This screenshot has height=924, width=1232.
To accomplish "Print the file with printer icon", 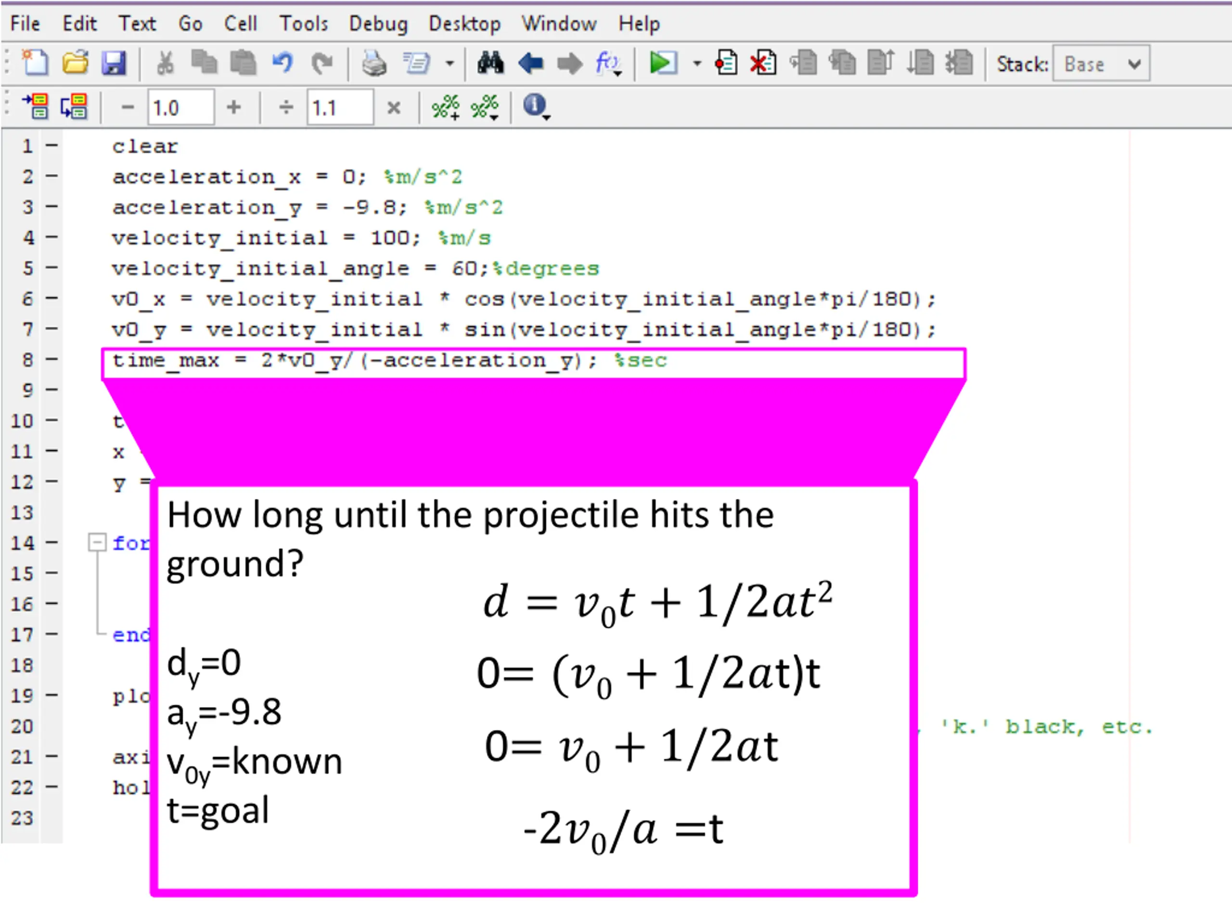I will [374, 63].
